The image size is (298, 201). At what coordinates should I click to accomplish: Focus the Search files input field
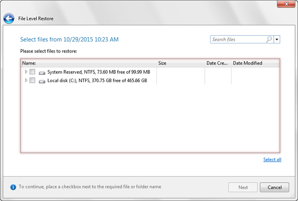237,39
